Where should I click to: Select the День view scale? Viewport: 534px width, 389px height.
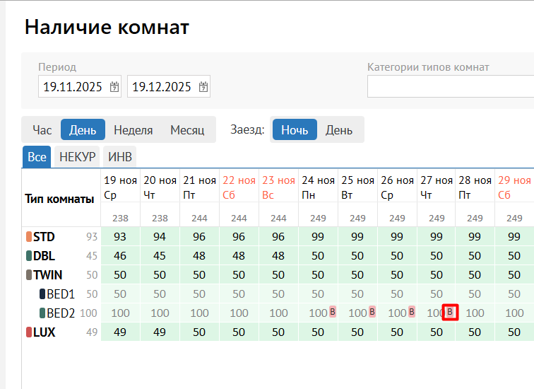(83, 130)
